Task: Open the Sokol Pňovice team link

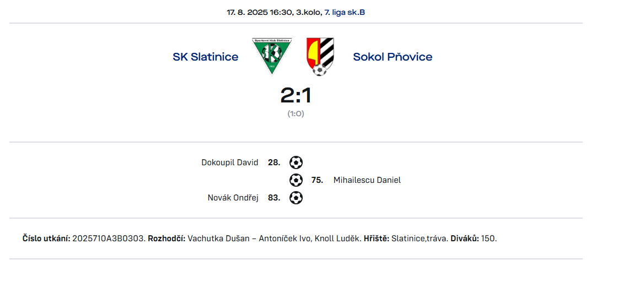Action: [393, 57]
